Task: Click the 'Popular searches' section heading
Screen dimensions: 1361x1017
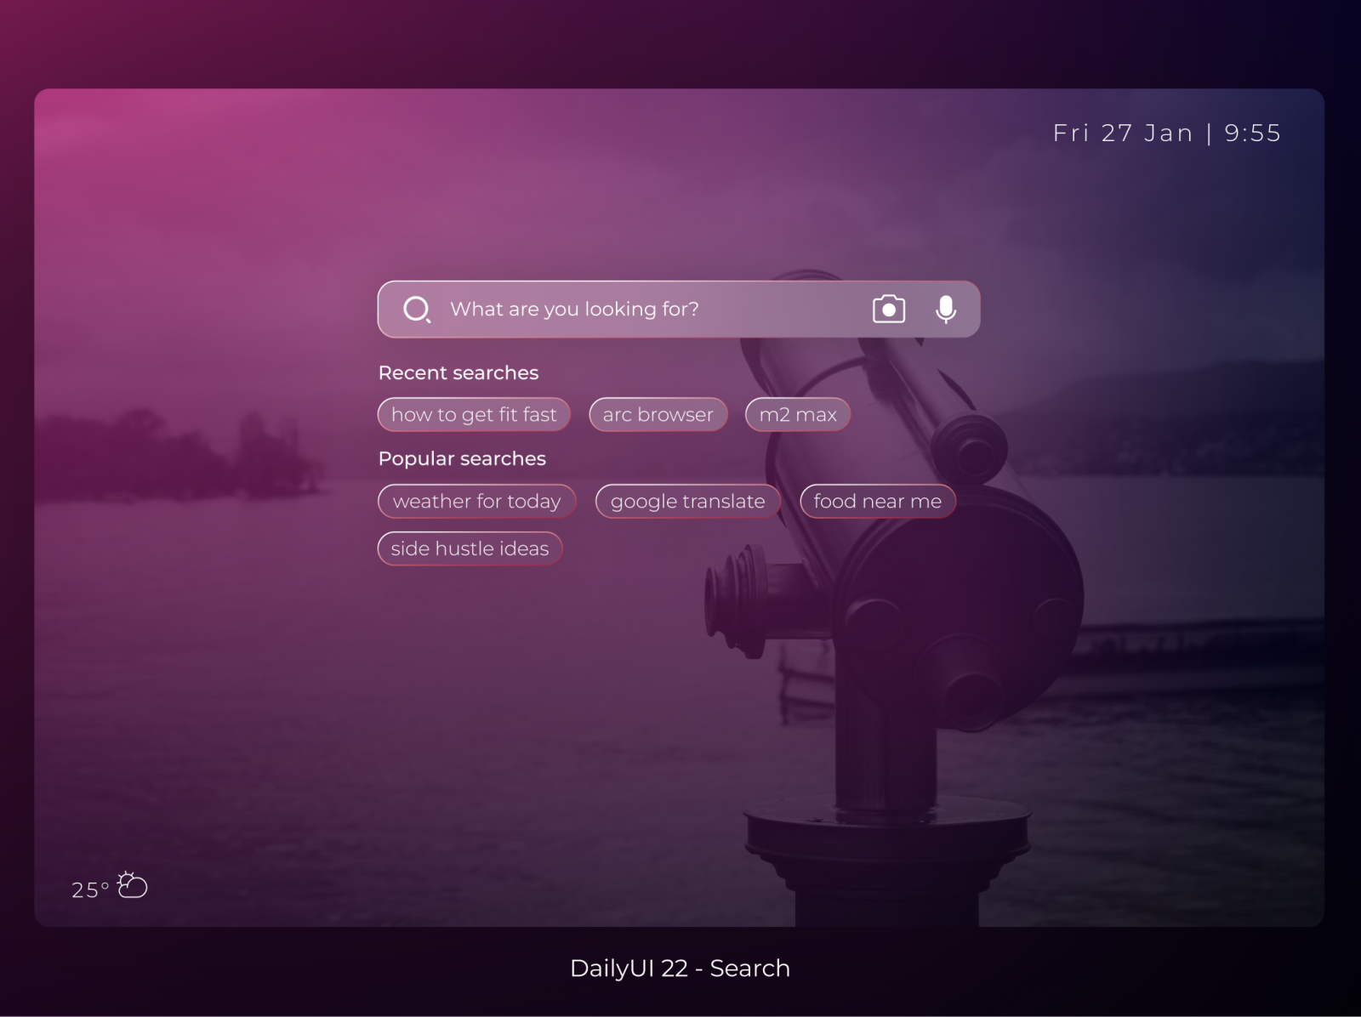Action: click(x=462, y=458)
